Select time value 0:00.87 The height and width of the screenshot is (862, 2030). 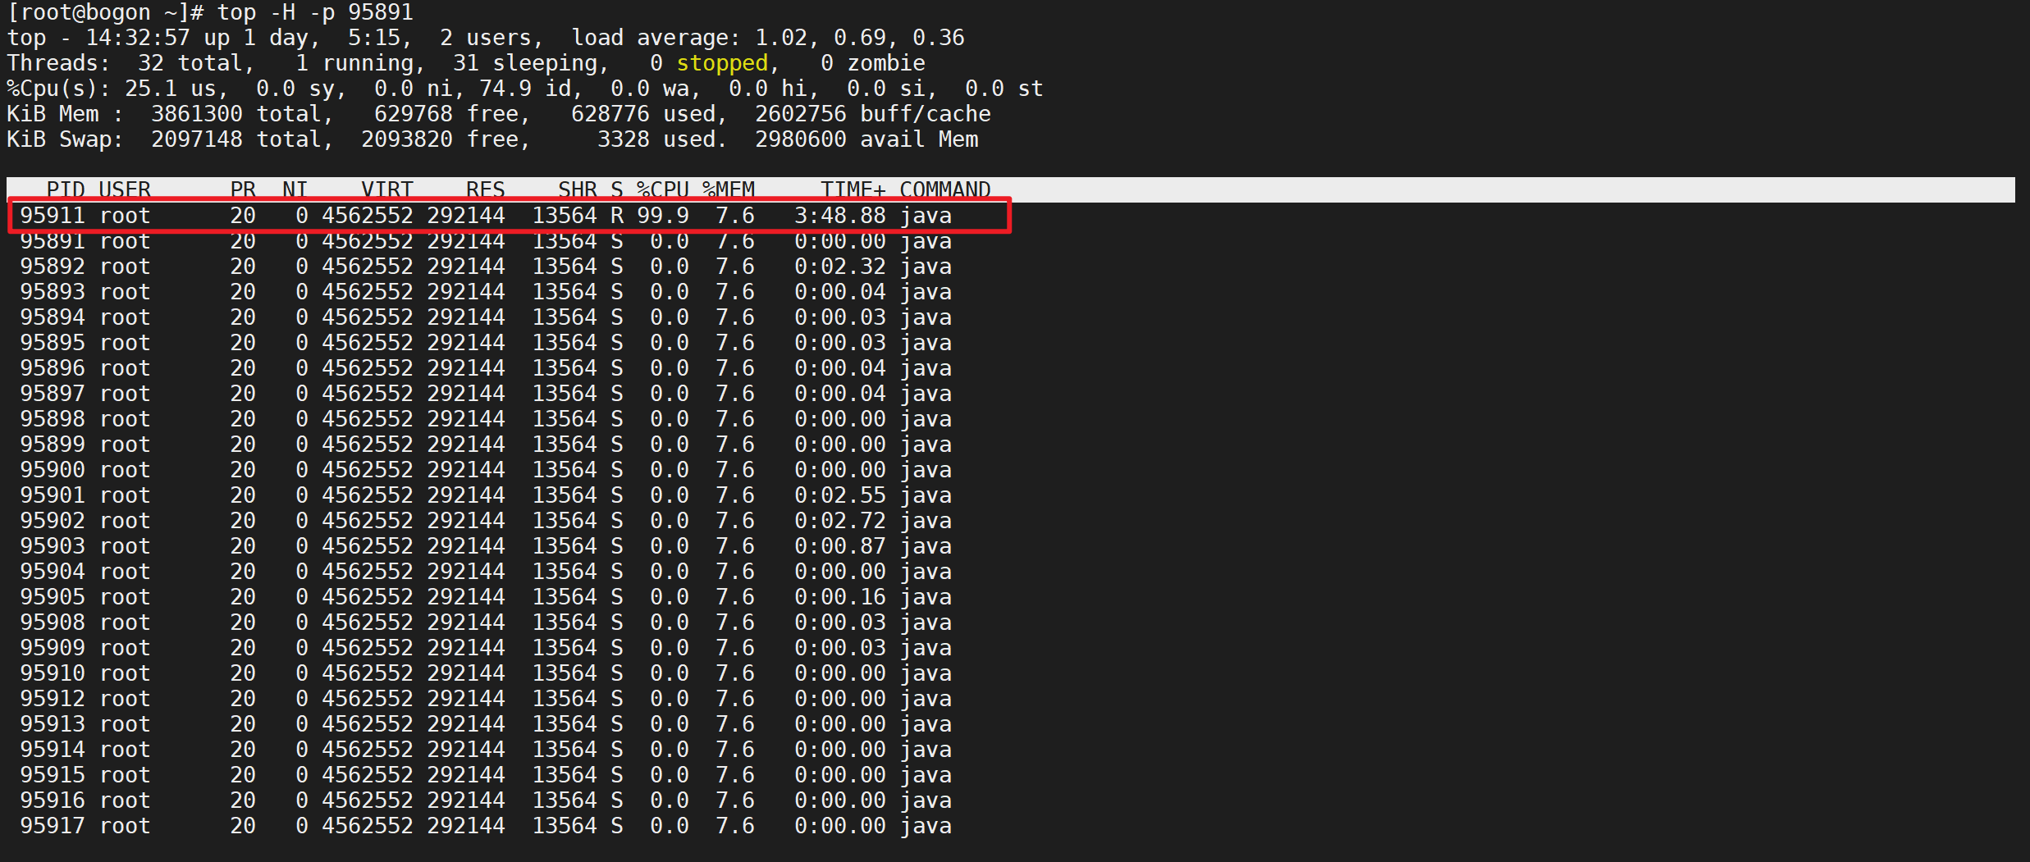coord(840,546)
